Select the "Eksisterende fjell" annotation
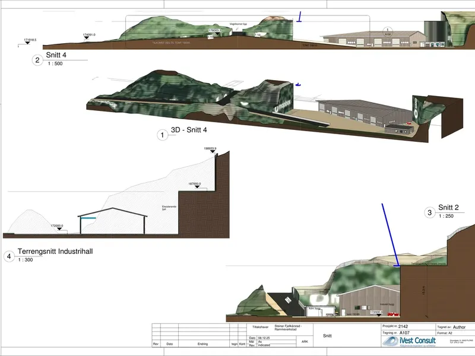The width and height of the screenshot is (475, 356). coord(169,208)
